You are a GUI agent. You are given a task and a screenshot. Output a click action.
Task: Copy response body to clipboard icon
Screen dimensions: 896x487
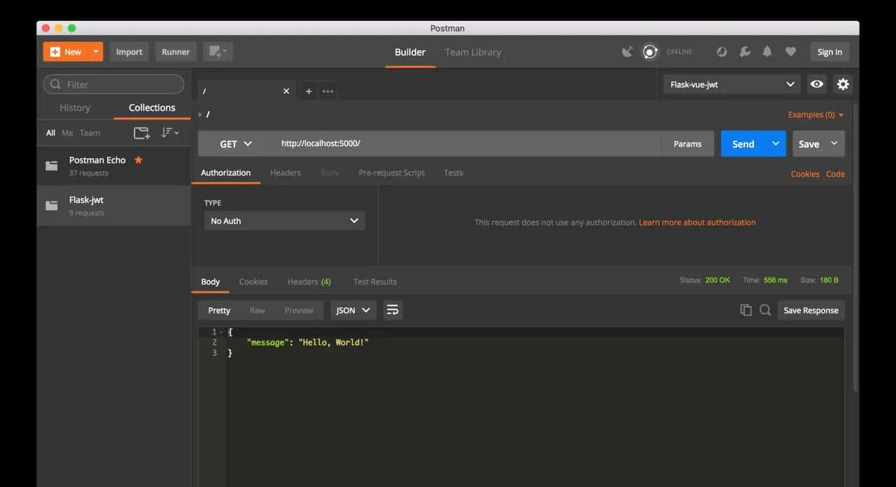(745, 310)
